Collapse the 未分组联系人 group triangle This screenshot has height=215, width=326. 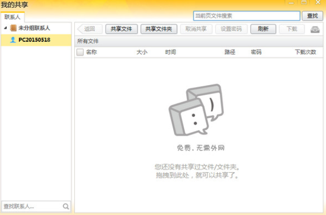[5, 28]
